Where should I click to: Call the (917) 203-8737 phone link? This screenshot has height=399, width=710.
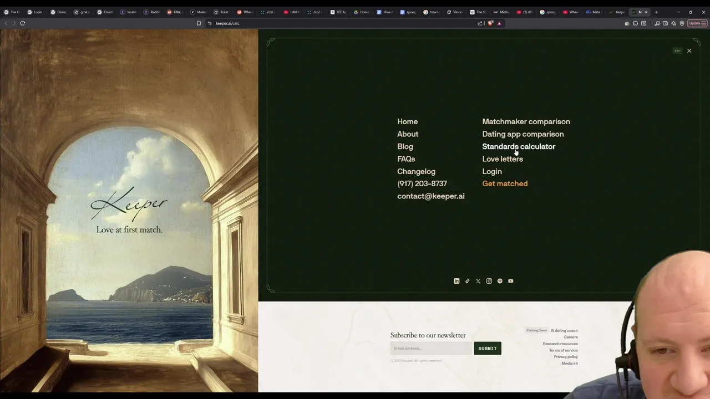tap(422, 184)
